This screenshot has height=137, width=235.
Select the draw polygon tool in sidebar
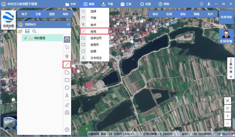point(67,72)
